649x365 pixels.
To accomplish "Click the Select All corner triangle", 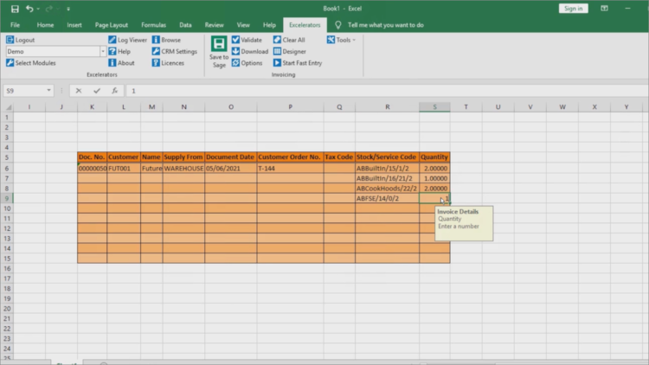I will 8,107.
